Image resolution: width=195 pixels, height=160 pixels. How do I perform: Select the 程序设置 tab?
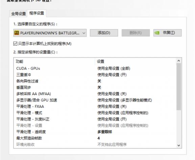pos(37,13)
